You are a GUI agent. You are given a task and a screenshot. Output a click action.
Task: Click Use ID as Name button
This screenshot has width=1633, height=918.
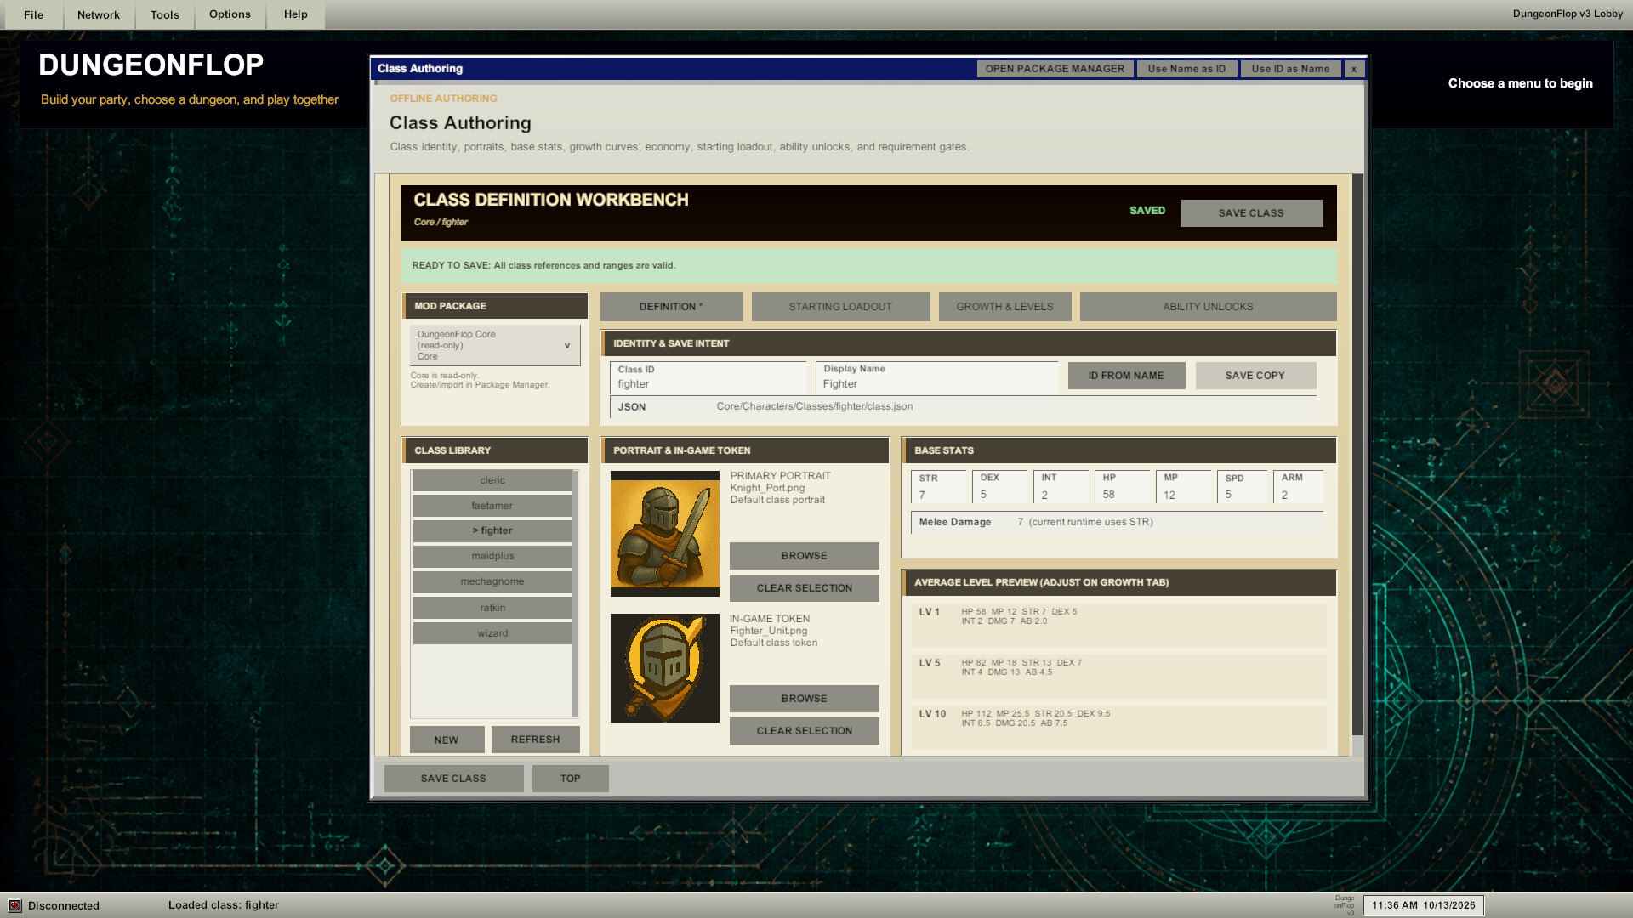[x=1290, y=69]
